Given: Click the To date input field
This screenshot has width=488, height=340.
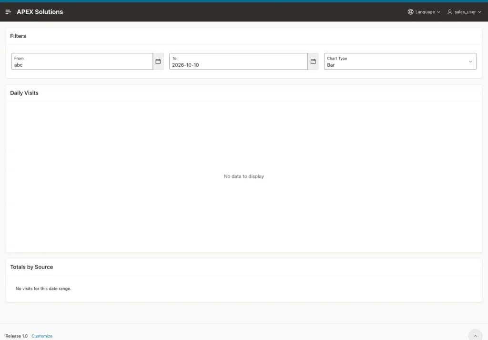Looking at the screenshot, I should click(x=238, y=62).
